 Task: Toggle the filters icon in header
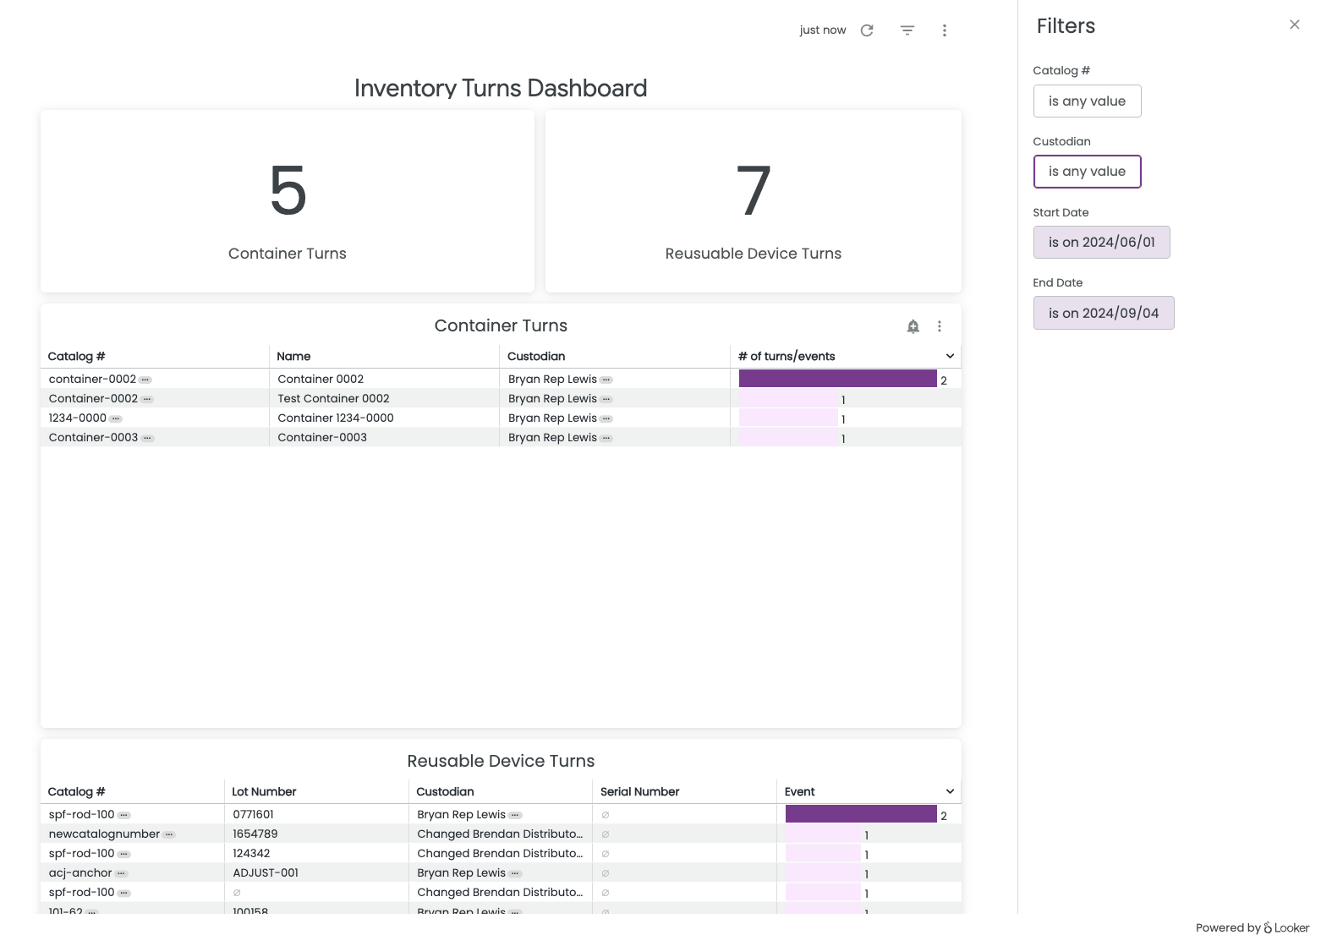coord(907,30)
